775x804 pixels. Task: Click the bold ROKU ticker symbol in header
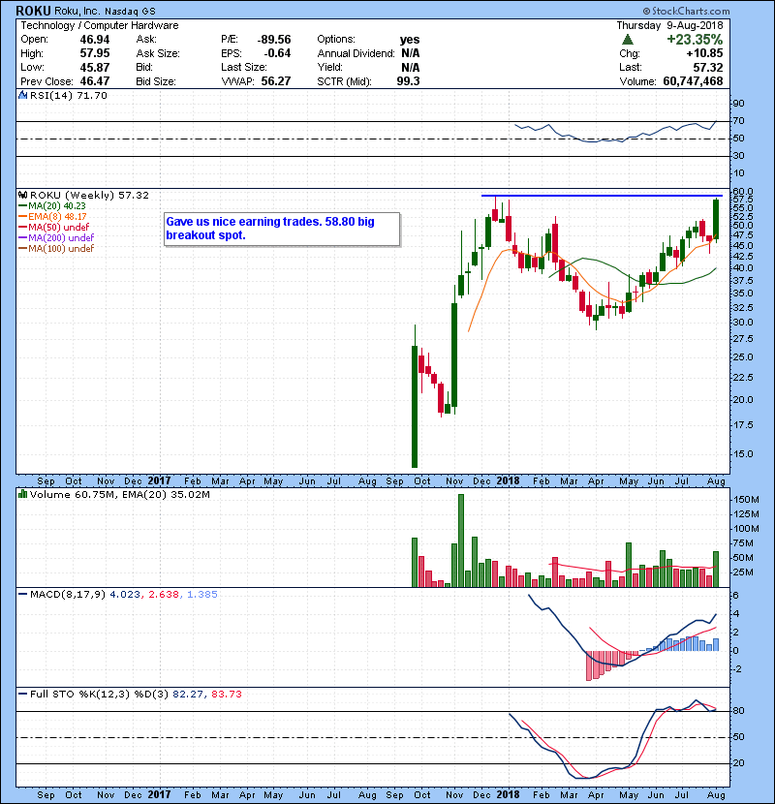[33, 11]
